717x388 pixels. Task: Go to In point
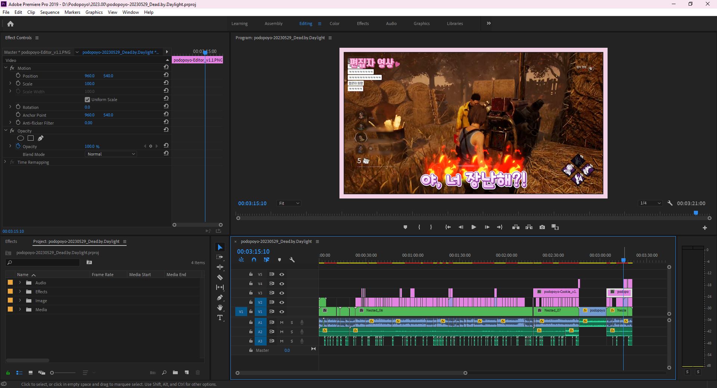coord(448,227)
